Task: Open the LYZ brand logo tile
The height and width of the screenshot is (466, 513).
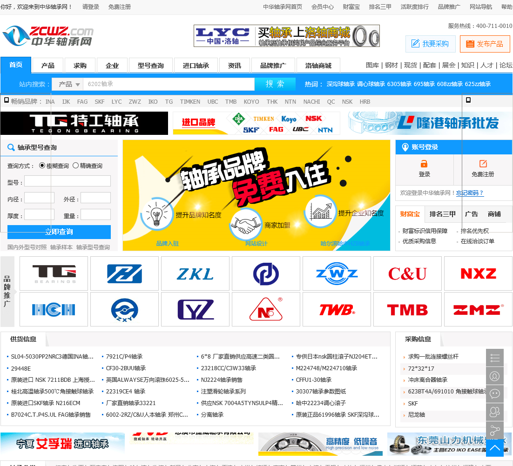Action: point(196,309)
